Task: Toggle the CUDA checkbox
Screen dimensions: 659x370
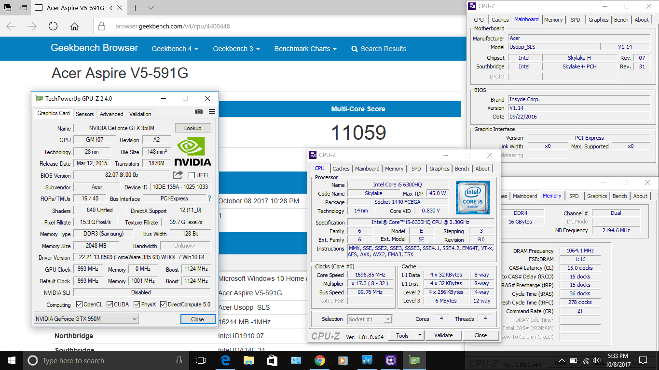Action: tap(110, 304)
